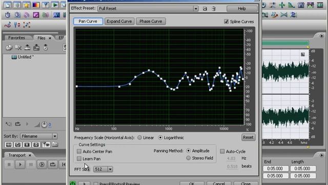This screenshot has width=328, height=185.
Task: Enable Auto Center Pan checkbox
Action: (79, 151)
